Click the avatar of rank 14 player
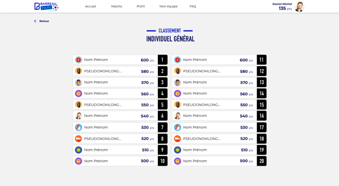Screen dimensions: 339x186 click(178, 93)
